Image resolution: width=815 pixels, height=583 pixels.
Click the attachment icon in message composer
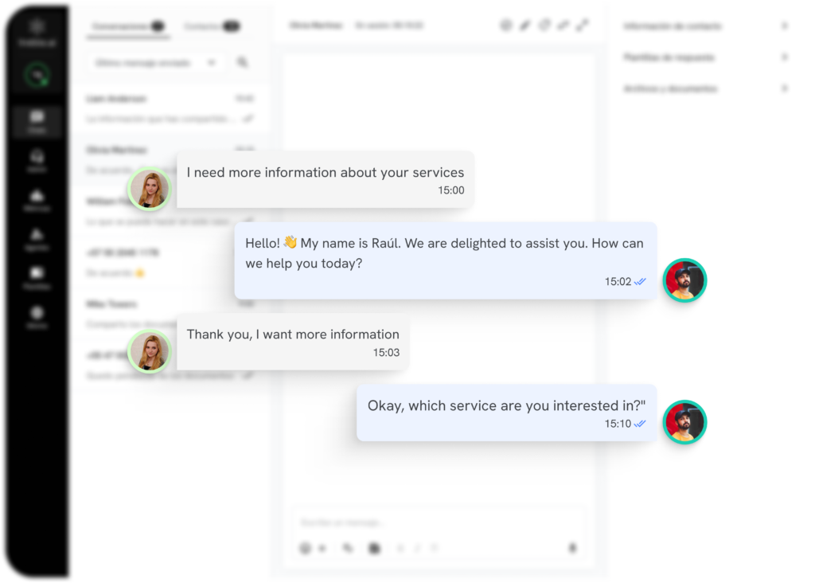[347, 548]
